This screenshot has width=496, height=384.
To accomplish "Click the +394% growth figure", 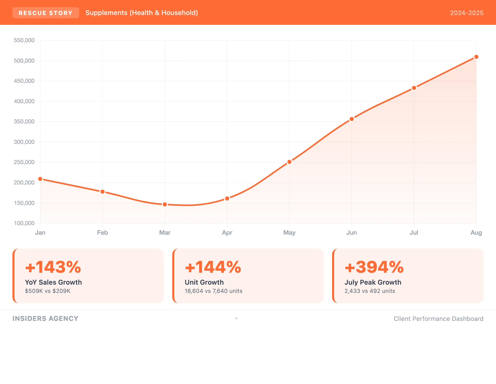I will (374, 267).
